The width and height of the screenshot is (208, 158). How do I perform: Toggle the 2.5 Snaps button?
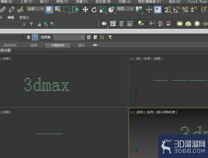click(x=168, y=10)
